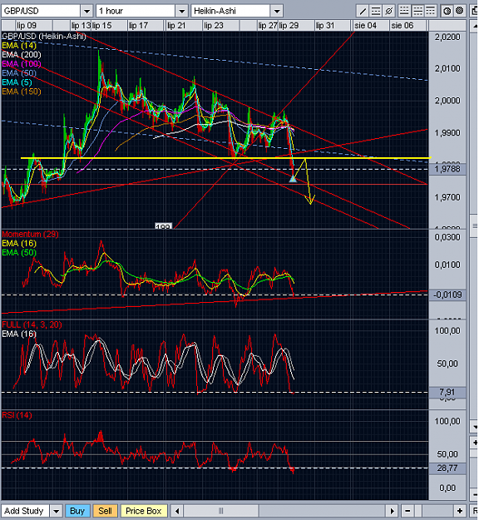Click the zoom out minus button
Viewport: 479px width, 520px height.
click(407, 511)
